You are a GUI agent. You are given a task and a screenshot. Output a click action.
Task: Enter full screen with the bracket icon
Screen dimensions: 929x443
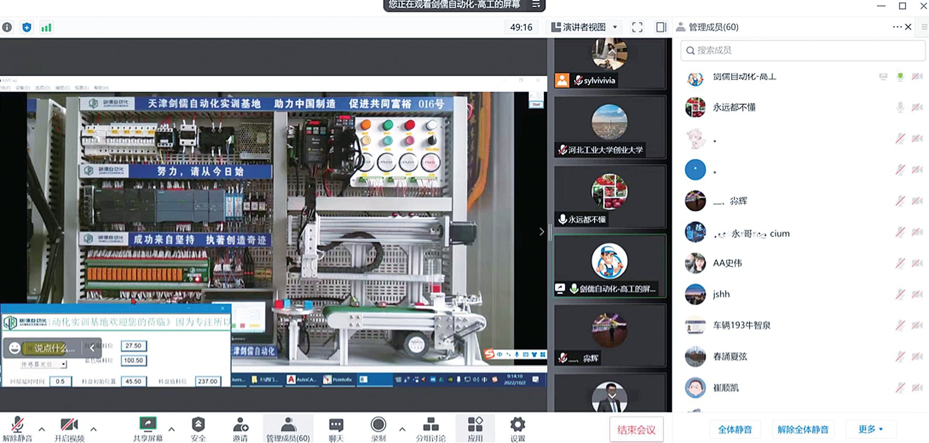637,27
